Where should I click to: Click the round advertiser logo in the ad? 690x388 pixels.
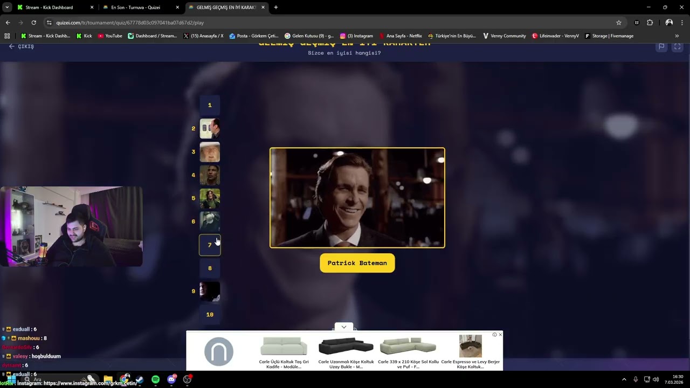[x=219, y=351]
